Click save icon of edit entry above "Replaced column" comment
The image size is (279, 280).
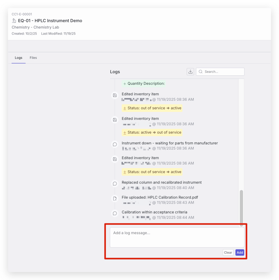tap(115, 159)
